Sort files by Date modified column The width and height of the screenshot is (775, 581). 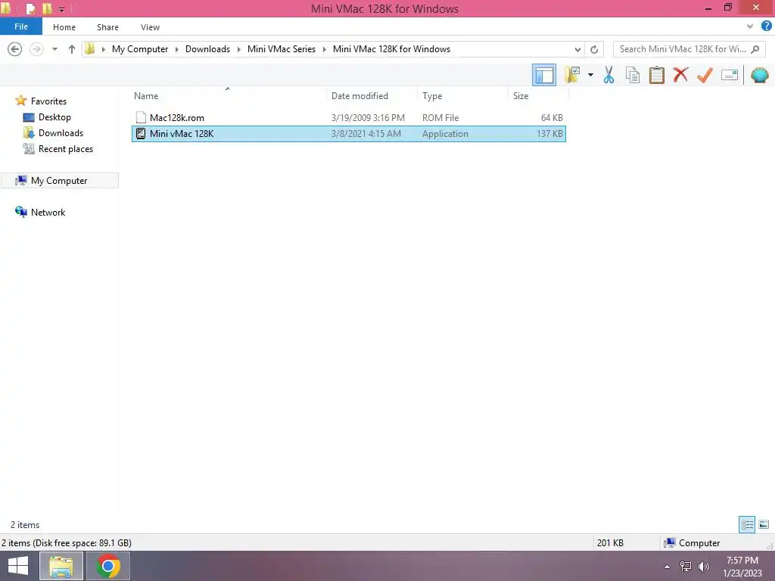[x=359, y=96]
